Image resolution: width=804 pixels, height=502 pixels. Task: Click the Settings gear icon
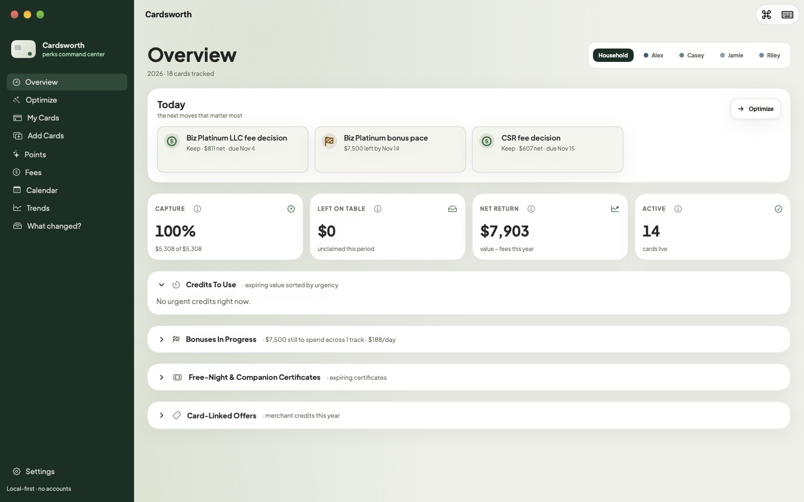tap(17, 471)
